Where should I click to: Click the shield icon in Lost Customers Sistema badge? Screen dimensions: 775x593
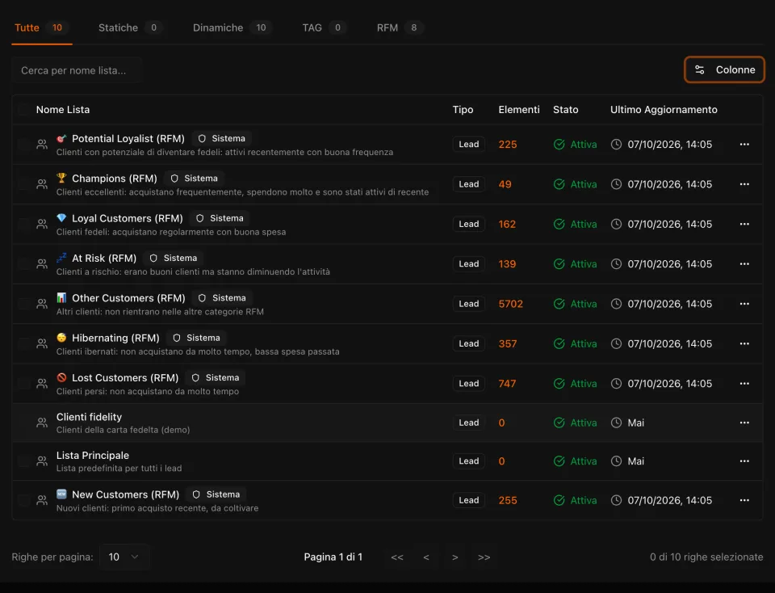(x=195, y=378)
